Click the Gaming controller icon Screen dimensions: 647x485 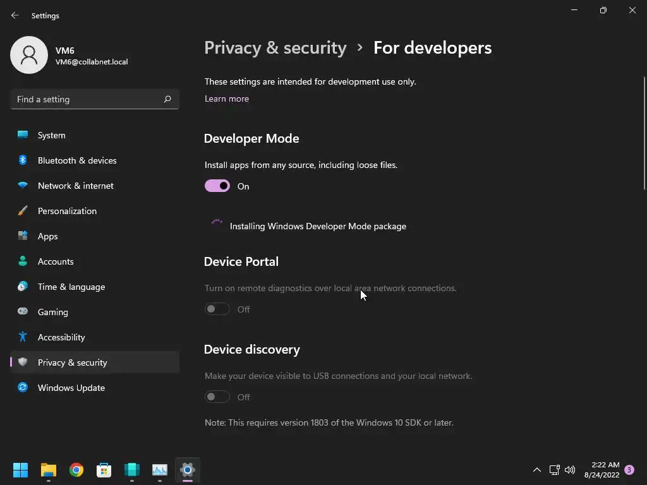[23, 312]
